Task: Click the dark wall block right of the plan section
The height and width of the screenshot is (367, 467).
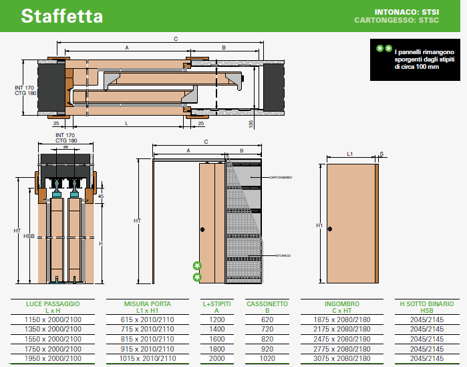Action: (x=274, y=85)
